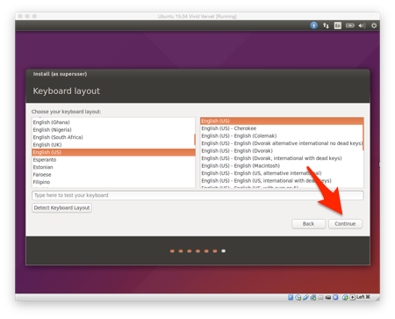Click the Left ⌘ host key indicator
Viewport: 395px width, 319px height.
pos(363,297)
